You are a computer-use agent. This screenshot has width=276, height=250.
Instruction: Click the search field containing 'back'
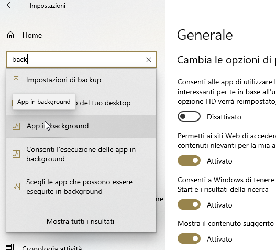coord(81,60)
